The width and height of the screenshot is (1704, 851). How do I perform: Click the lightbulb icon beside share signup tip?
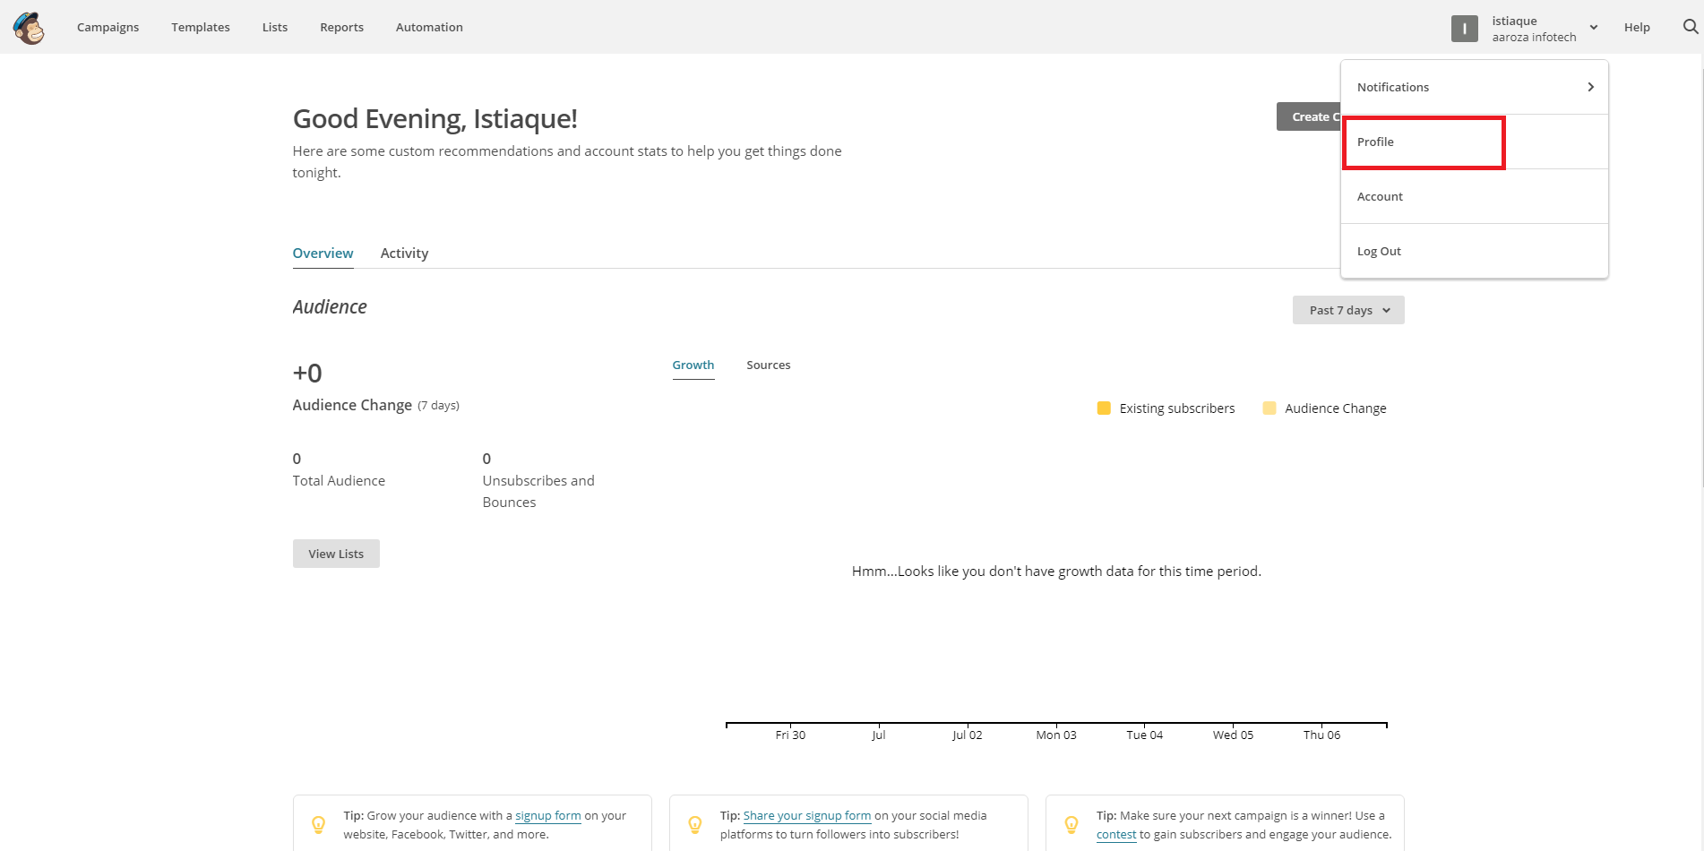[x=694, y=824]
